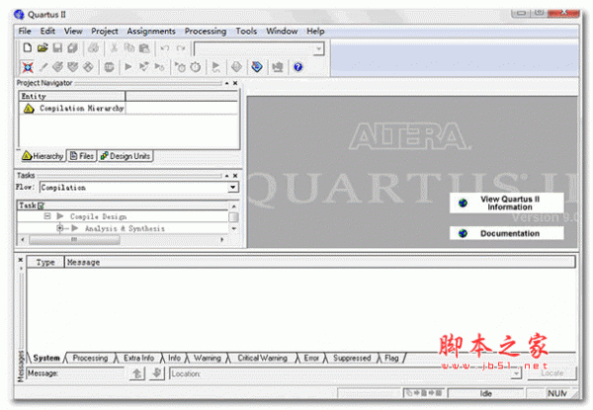Switch to the Design Units tab
Screen dimensions: 593x410
click(126, 156)
